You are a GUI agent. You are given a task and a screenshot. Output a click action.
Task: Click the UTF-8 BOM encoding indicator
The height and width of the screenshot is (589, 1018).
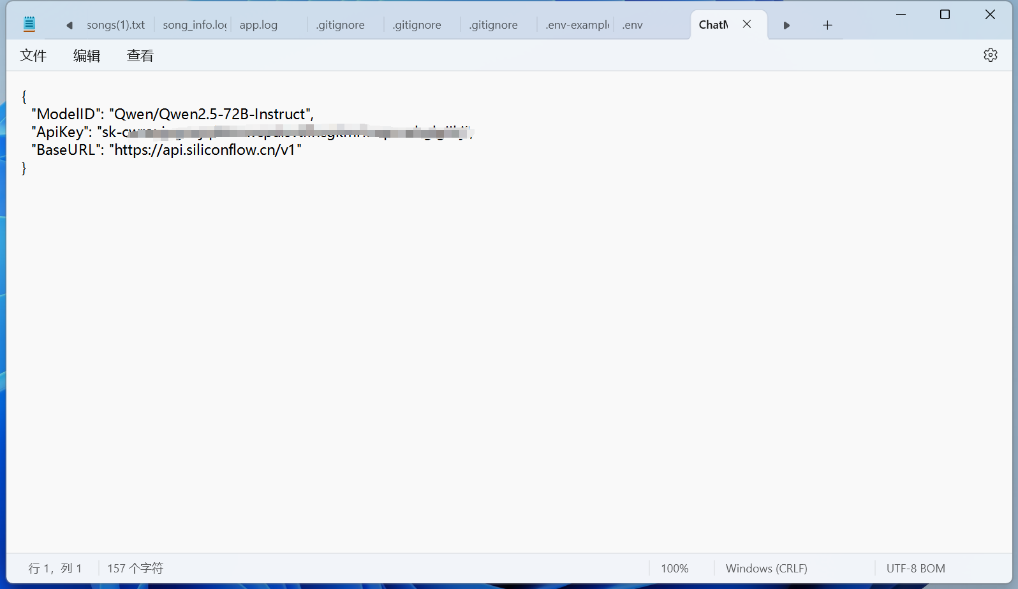click(915, 569)
